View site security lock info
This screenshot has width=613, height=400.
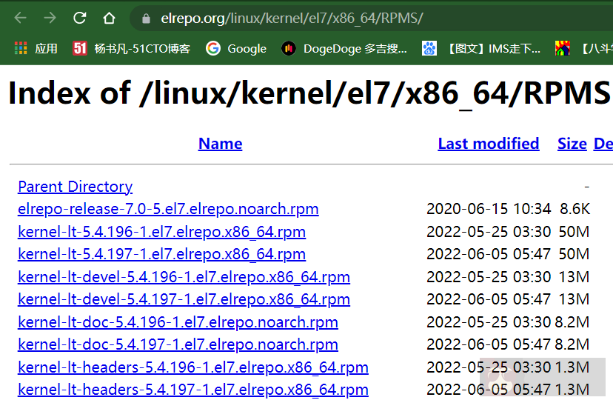coord(146,19)
